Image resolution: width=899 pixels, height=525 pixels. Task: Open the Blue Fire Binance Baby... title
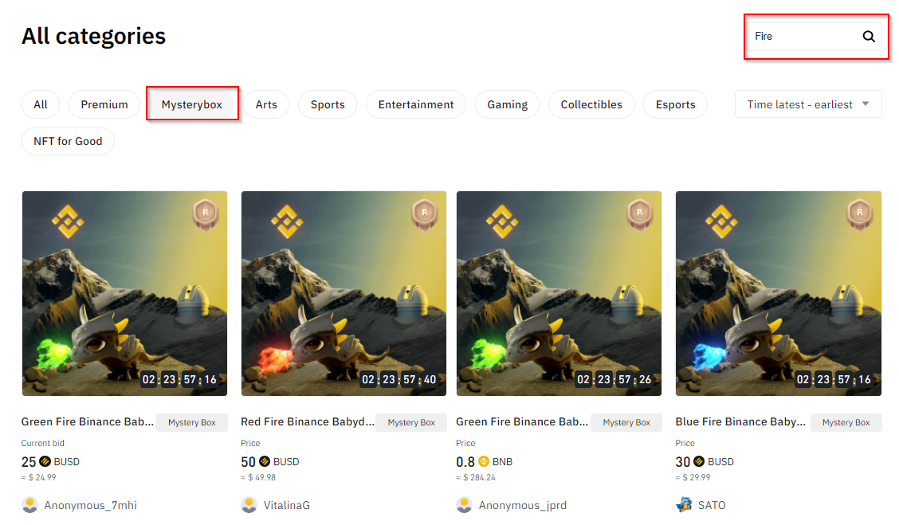click(x=740, y=422)
